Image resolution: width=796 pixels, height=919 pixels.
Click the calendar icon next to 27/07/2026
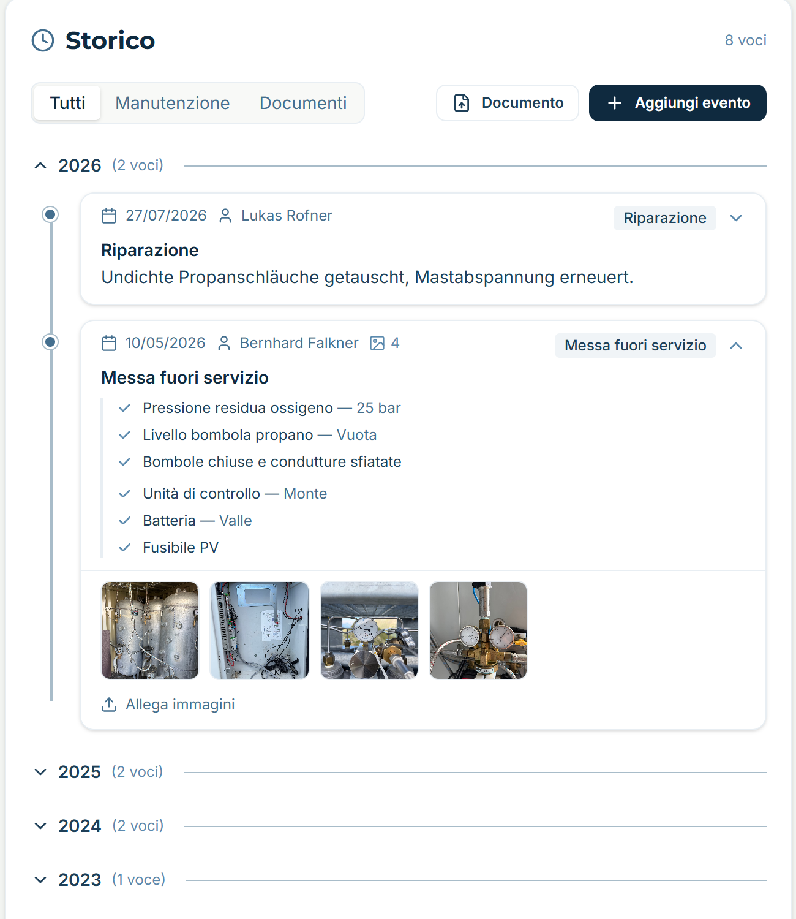[x=109, y=216]
